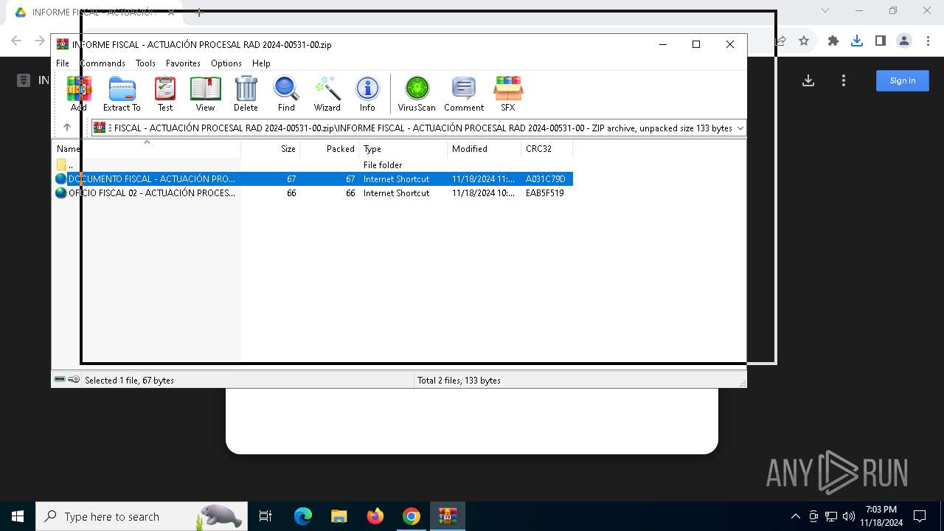Open the Comment tool
This screenshot has width=944, height=531.
464,94
